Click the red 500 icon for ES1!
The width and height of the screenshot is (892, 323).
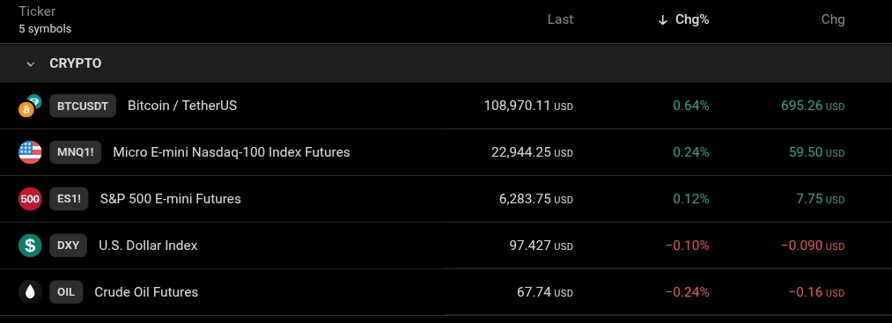pyautogui.click(x=30, y=199)
